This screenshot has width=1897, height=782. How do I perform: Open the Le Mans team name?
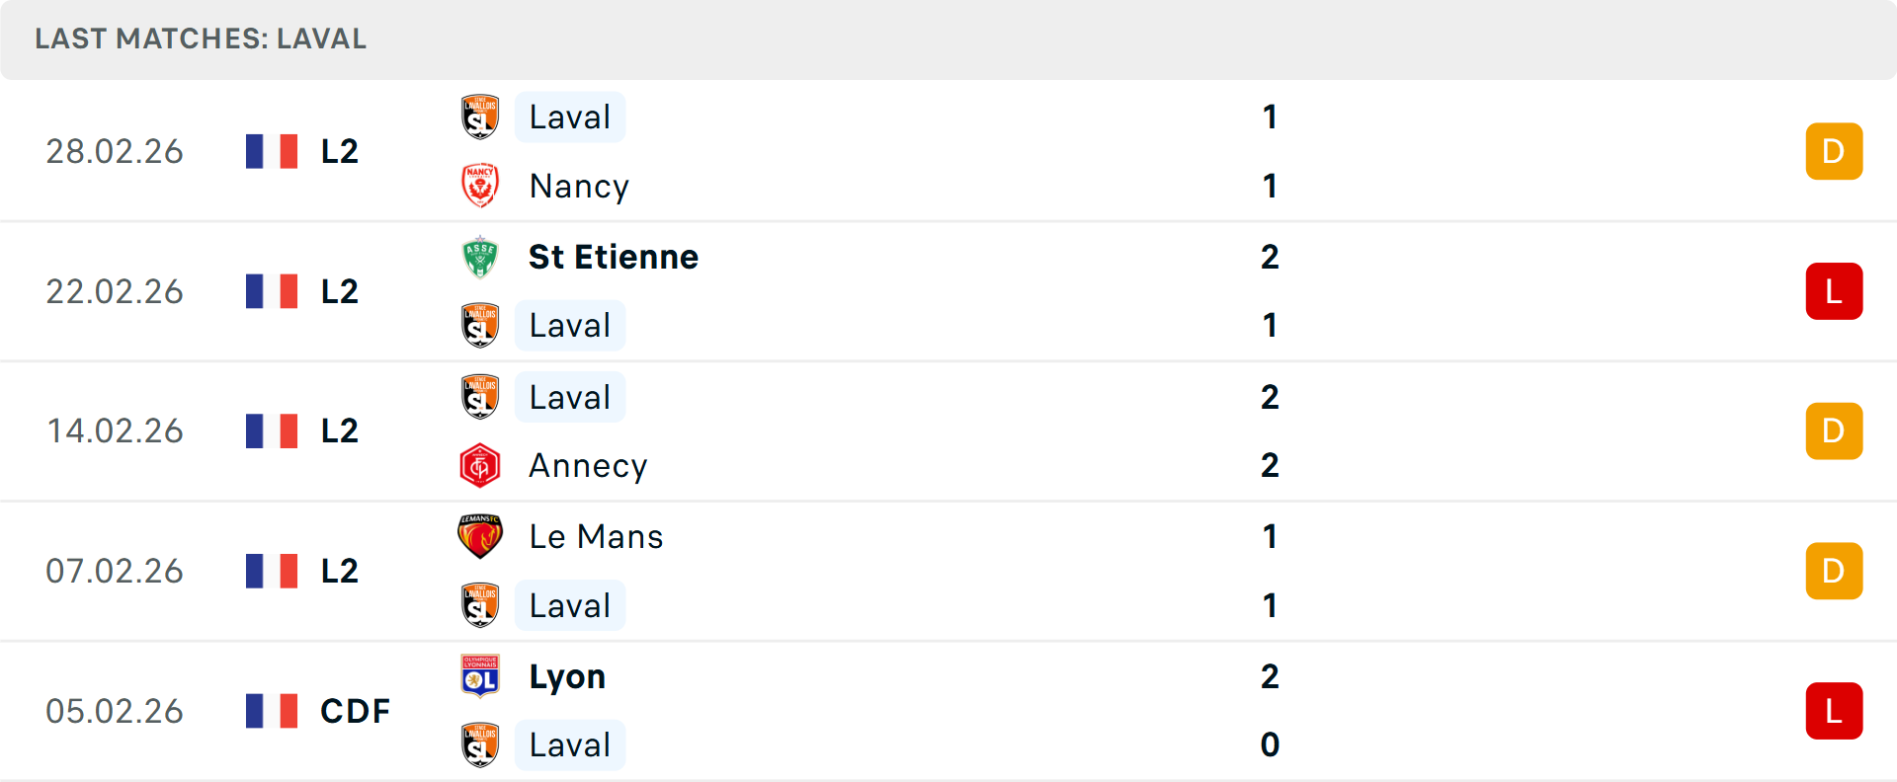(x=596, y=536)
